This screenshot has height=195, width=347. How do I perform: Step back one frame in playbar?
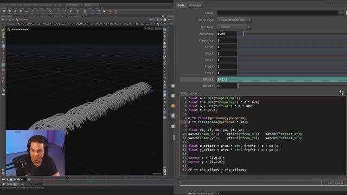pyautogui.click(x=8, y=180)
